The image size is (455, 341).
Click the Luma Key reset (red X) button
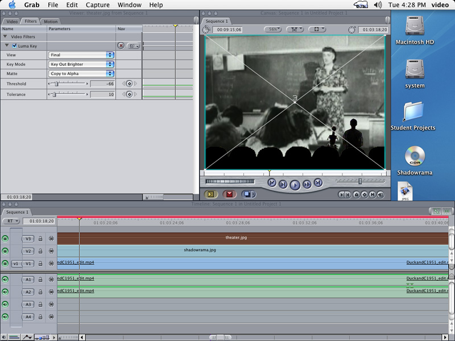[x=121, y=45]
